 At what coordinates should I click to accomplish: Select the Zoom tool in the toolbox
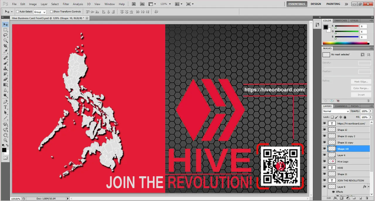(6, 140)
